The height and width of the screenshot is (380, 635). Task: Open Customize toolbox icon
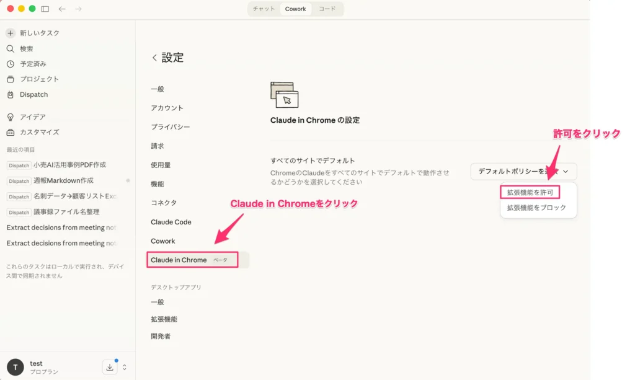[x=11, y=132]
